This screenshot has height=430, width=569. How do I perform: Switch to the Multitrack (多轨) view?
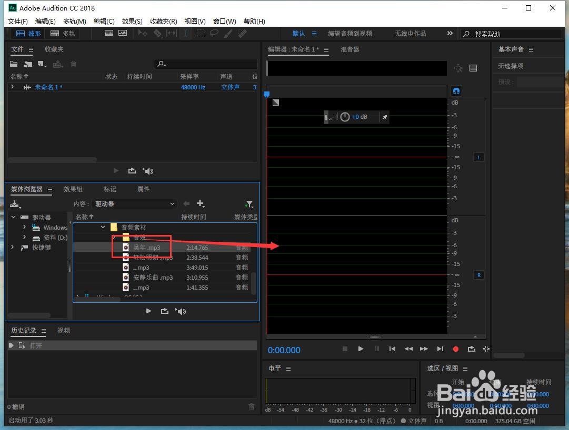63,33
